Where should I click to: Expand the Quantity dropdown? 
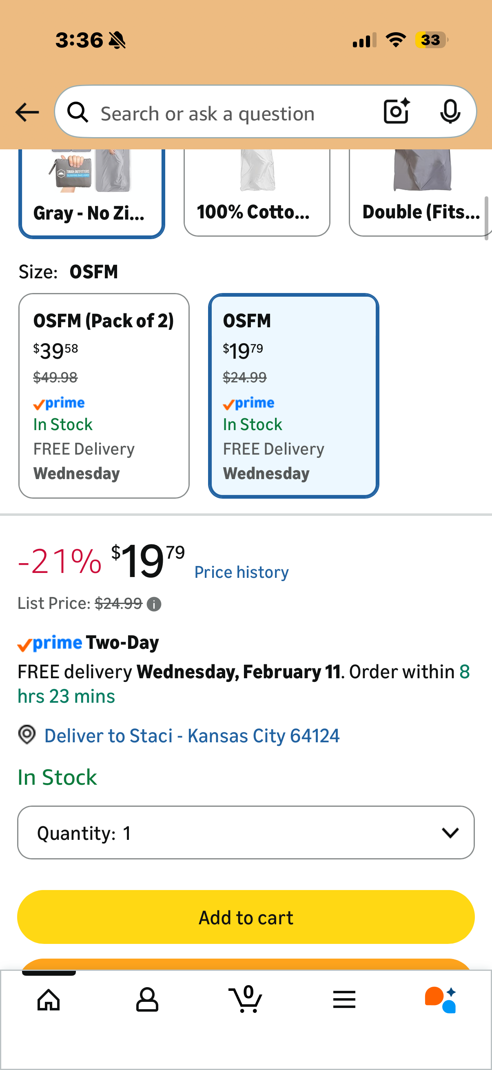click(246, 833)
